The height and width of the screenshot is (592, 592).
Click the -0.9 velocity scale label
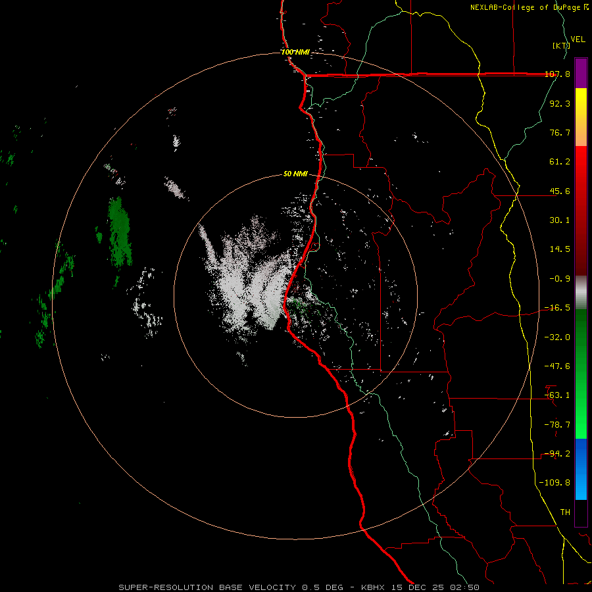(560, 279)
